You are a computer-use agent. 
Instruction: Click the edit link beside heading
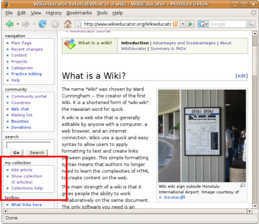coord(241,76)
